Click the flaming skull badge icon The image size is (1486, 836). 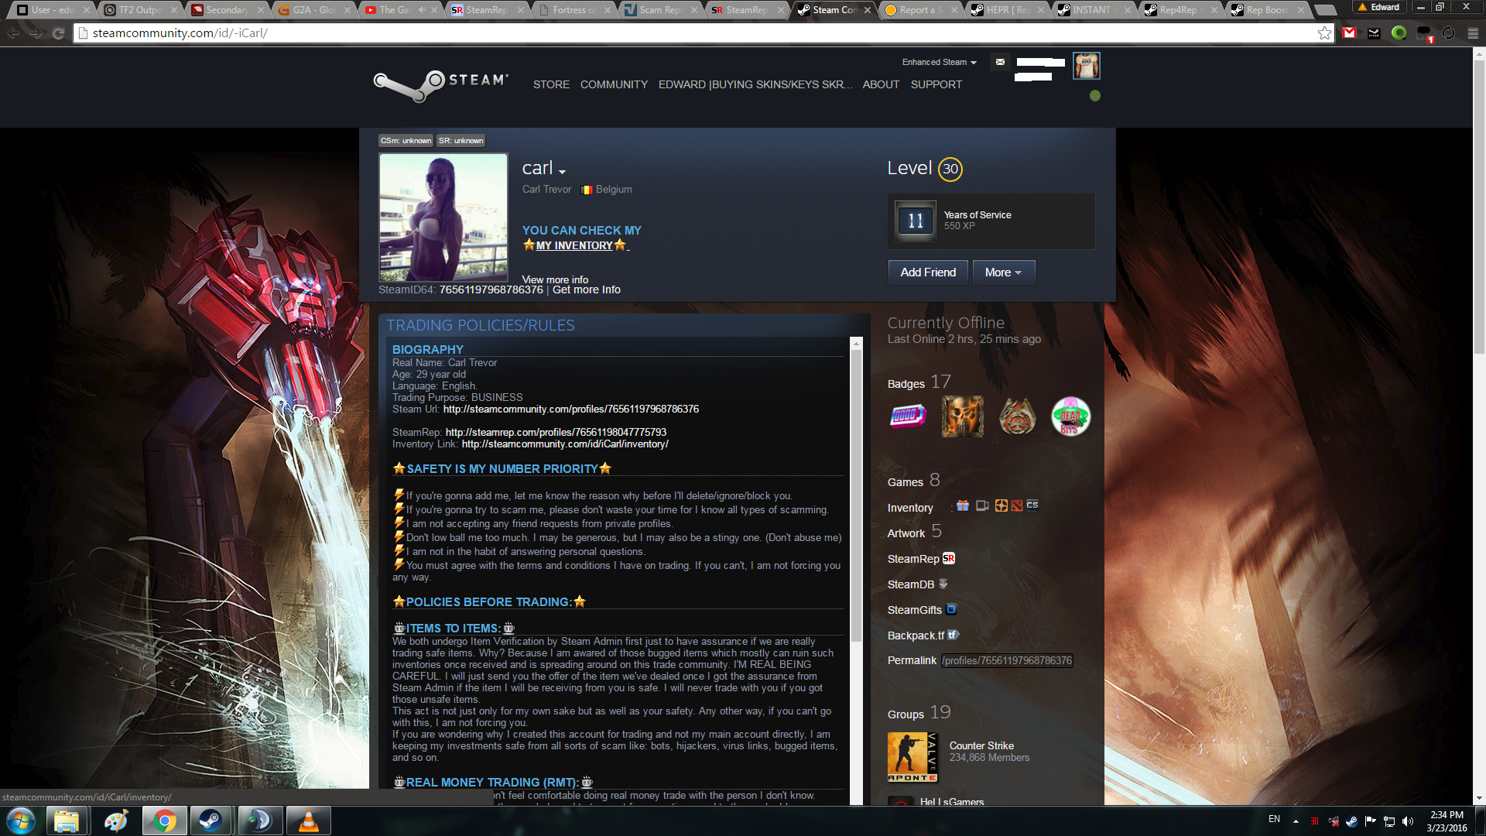point(962,416)
